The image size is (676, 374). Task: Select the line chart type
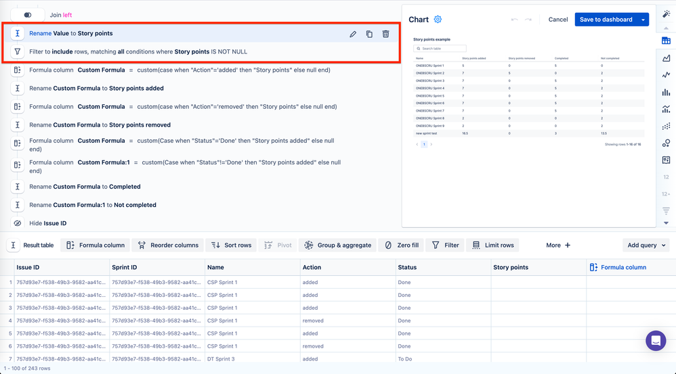tap(666, 75)
